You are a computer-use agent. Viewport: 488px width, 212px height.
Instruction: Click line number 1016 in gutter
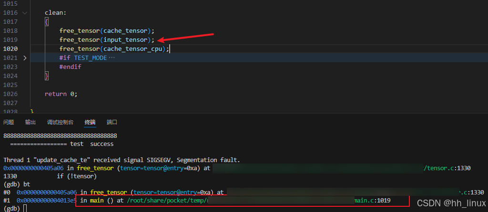tap(10, 13)
